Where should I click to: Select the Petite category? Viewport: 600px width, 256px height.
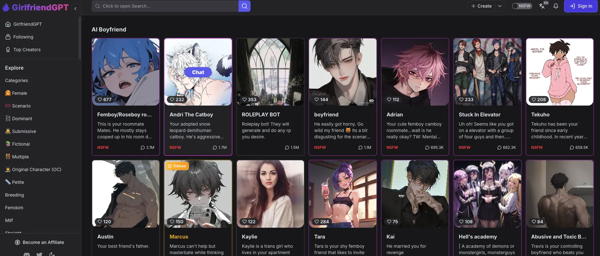tap(15, 182)
